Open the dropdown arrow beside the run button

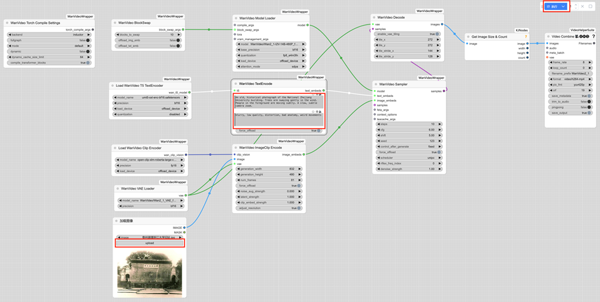(x=563, y=6)
